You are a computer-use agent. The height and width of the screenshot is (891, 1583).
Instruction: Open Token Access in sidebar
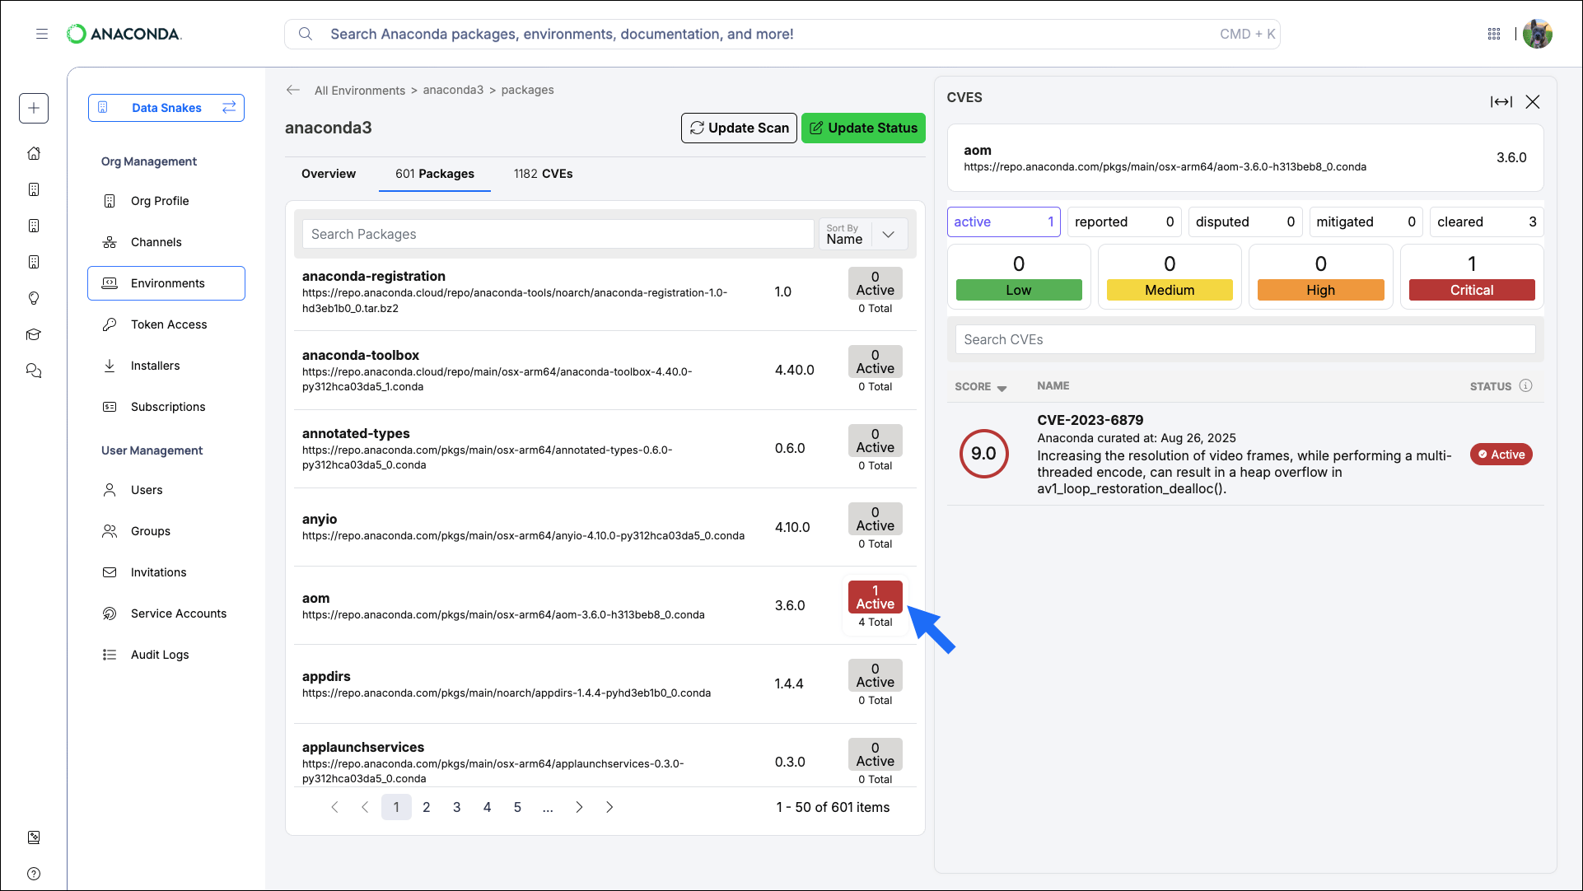coord(166,324)
